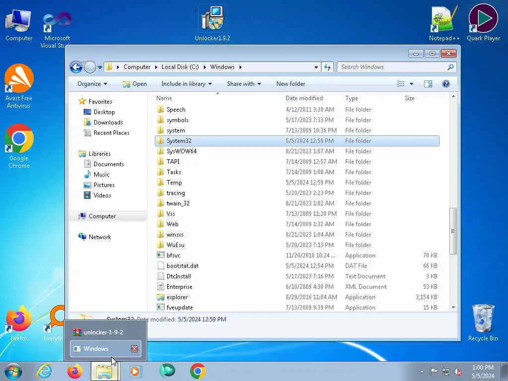Select Network in navigation pane
The image size is (508, 381).
pos(99,237)
